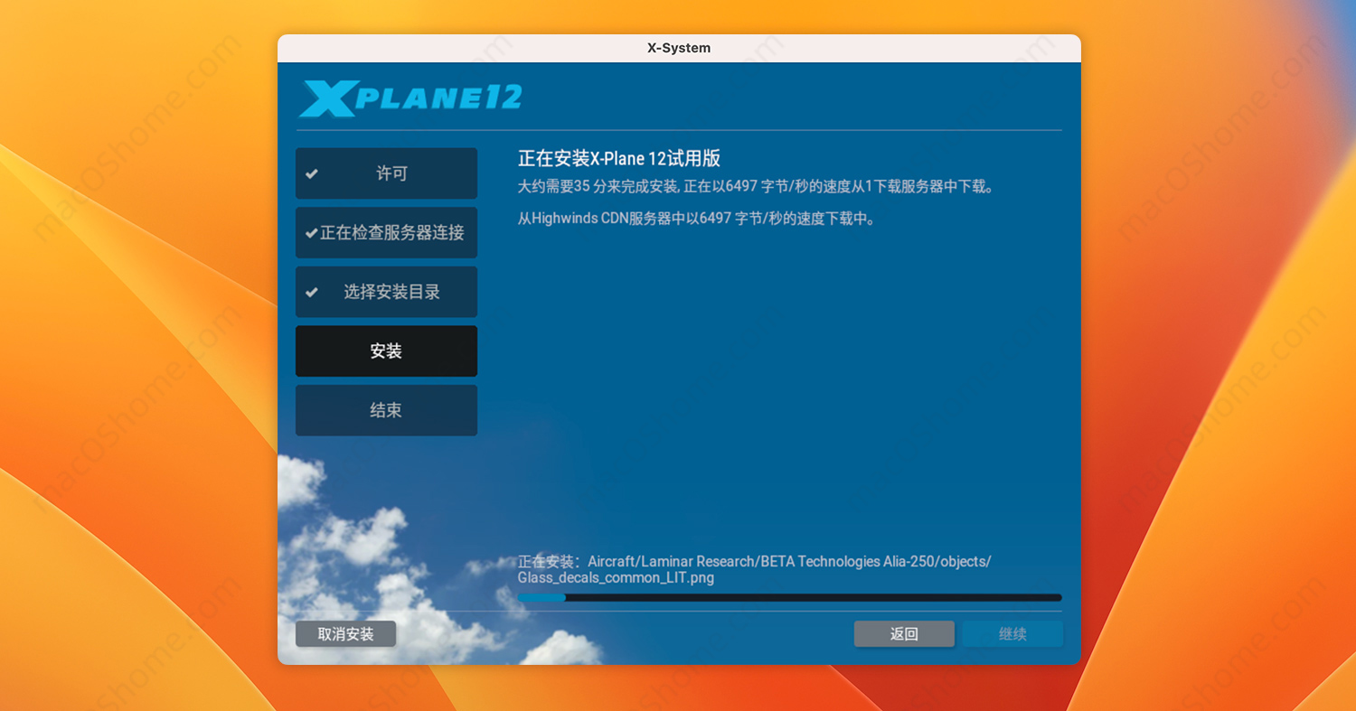Click checkmark beside 许可
1356x711 pixels.
point(312,173)
